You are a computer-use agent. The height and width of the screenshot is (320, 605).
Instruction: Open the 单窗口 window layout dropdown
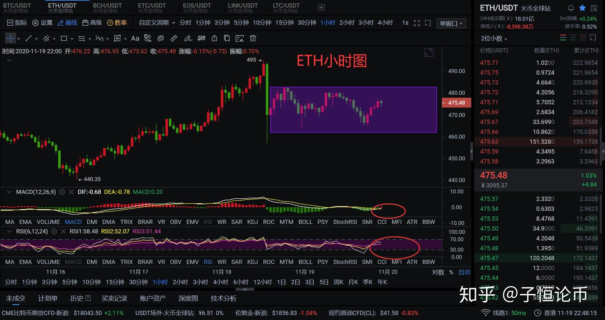point(451,23)
